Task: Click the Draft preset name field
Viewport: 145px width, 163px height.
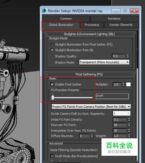Action: coord(112,96)
